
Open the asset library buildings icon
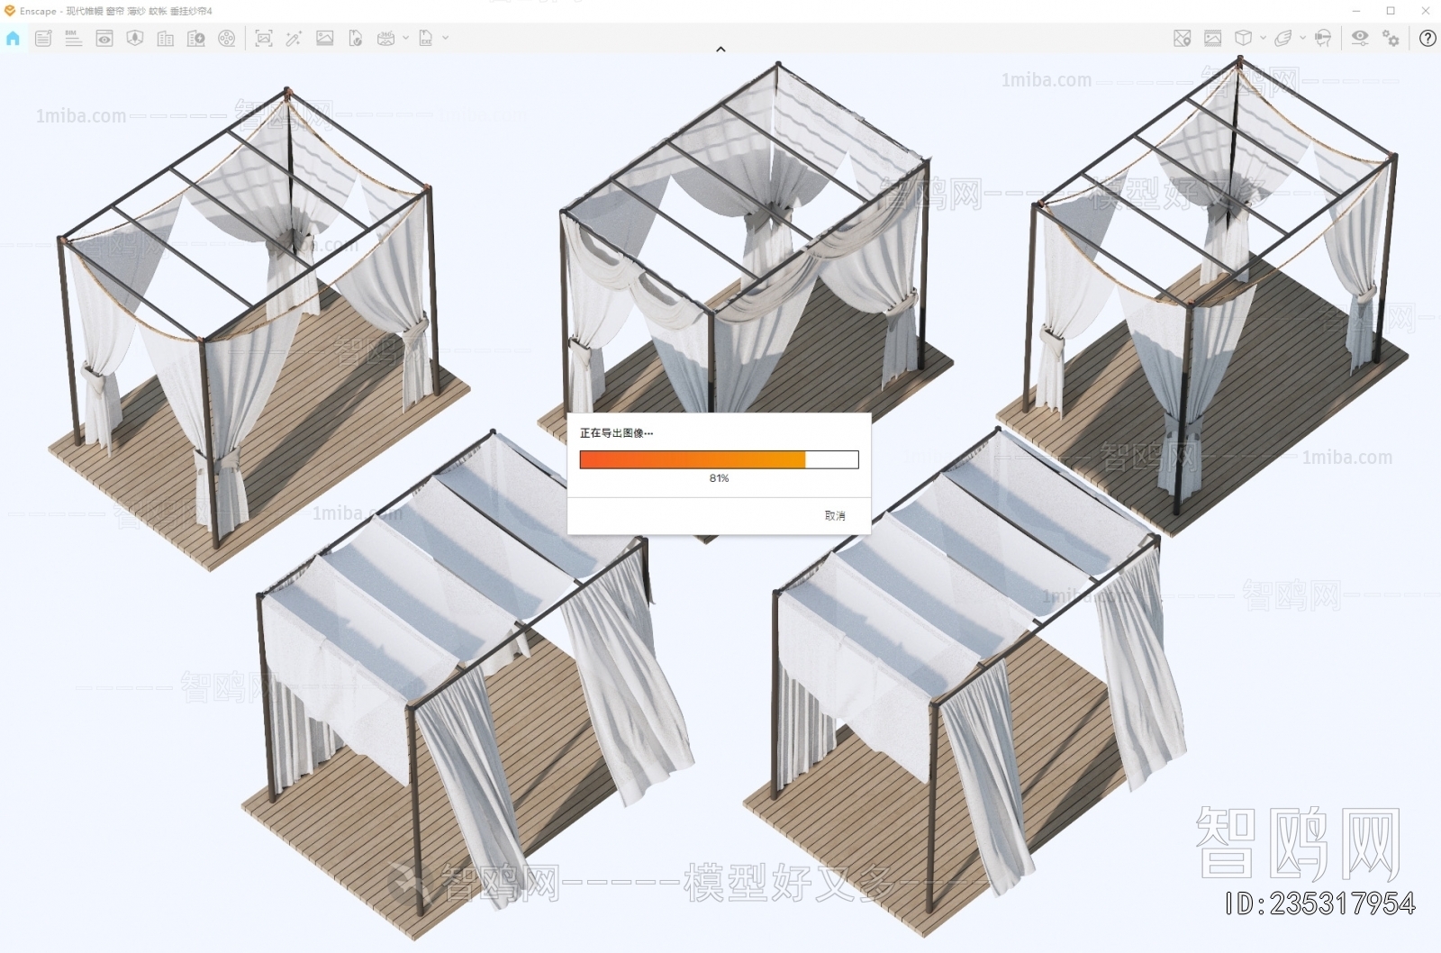click(166, 39)
